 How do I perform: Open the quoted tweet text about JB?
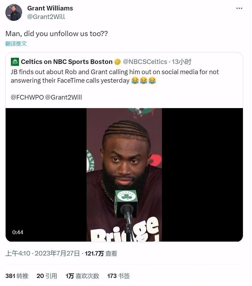[x=115, y=76]
